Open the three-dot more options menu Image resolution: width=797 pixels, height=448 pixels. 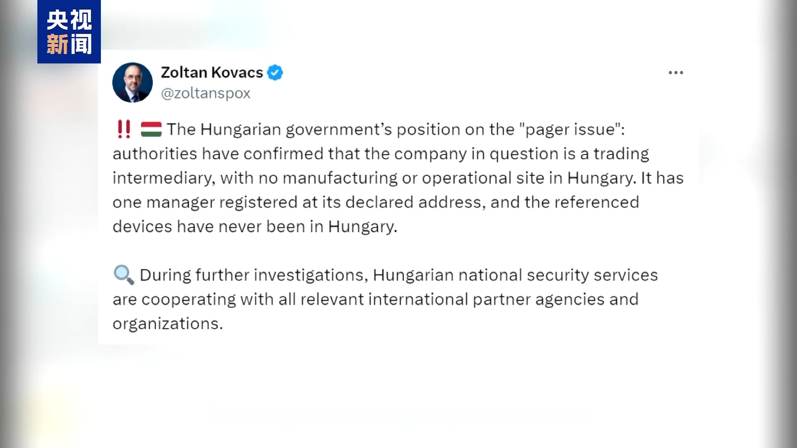click(675, 73)
